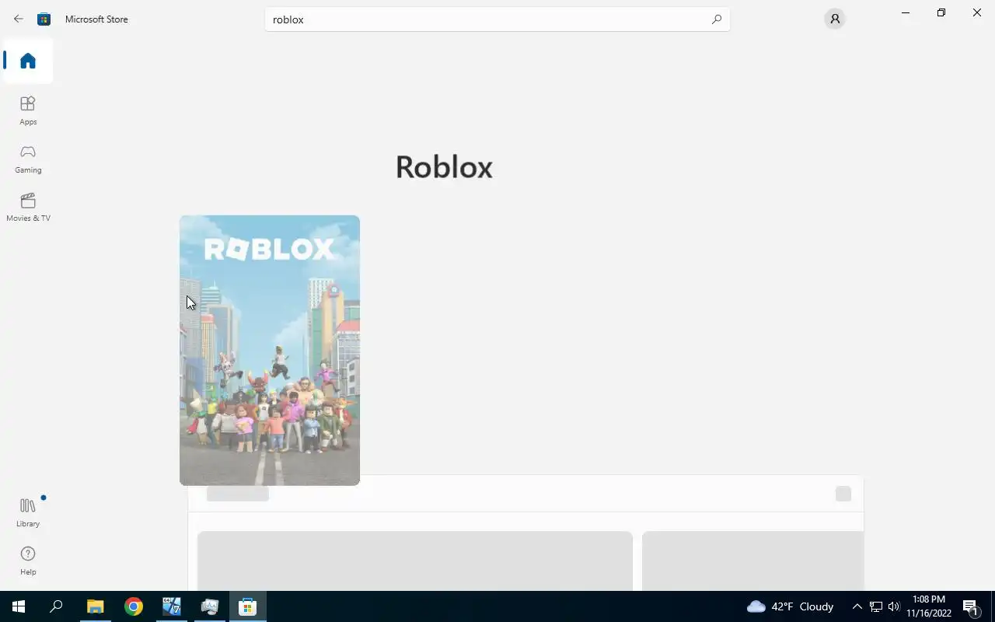Screen dimensions: 995x622
Task: Click the Microsoft Store logo icon
Action: pos(44,19)
